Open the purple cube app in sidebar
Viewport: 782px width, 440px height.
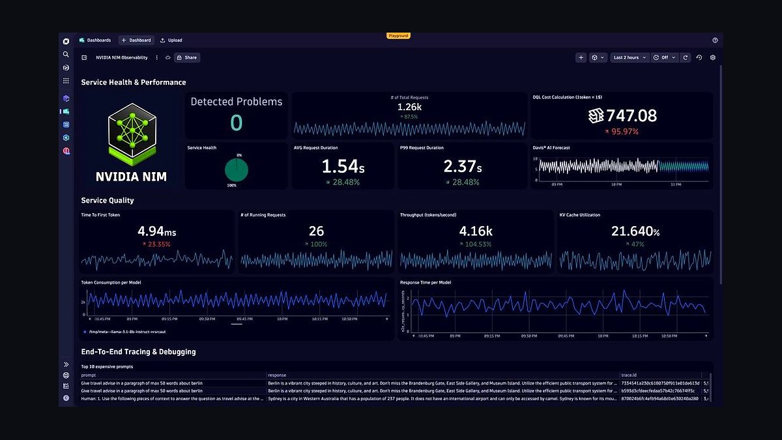(x=66, y=98)
